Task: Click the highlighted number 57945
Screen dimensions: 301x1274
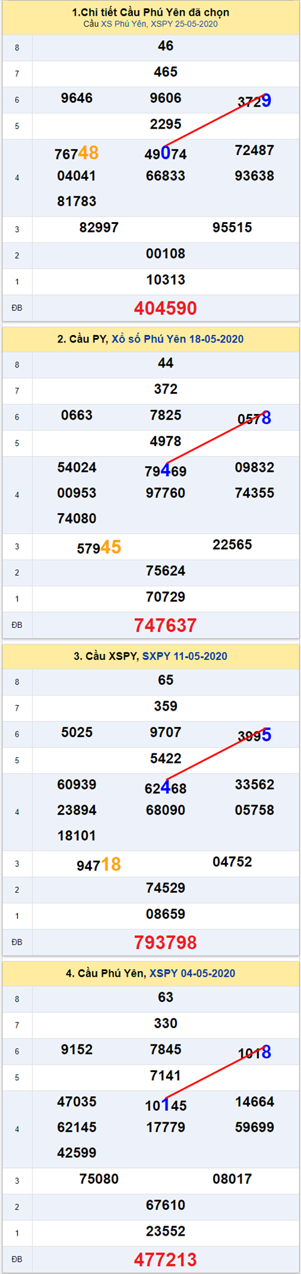Action: point(99,548)
